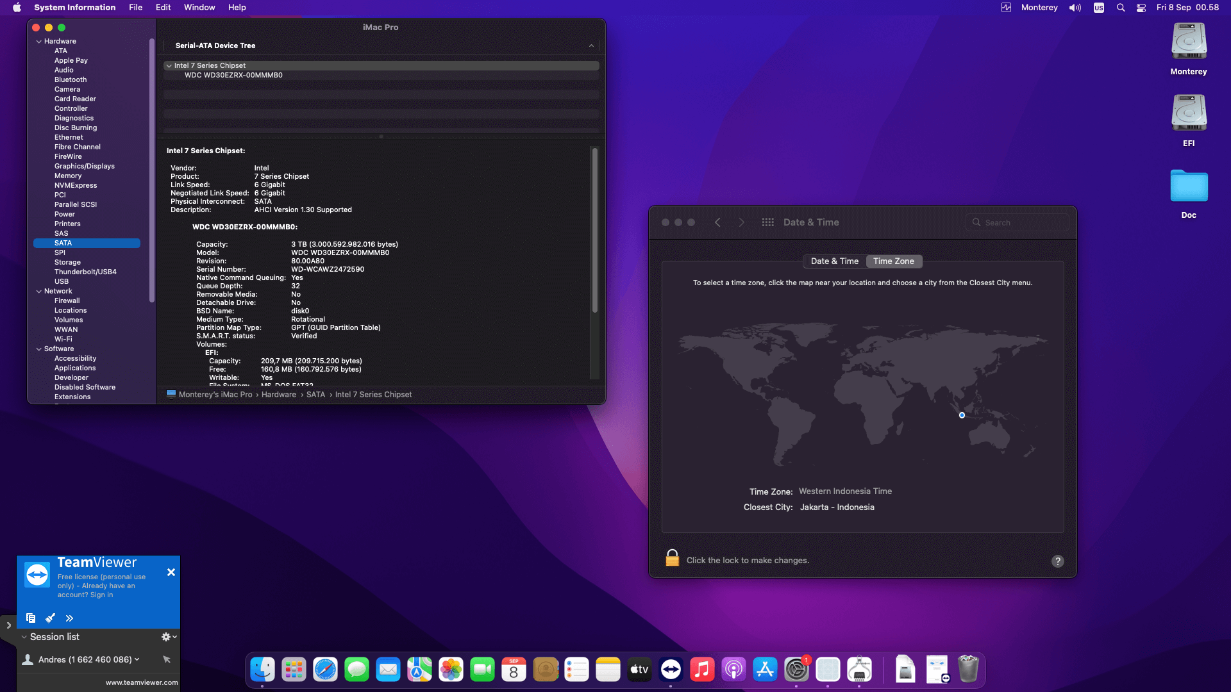Open Calendar showing SEP 8 in Dock
The height and width of the screenshot is (692, 1231).
[x=514, y=670]
